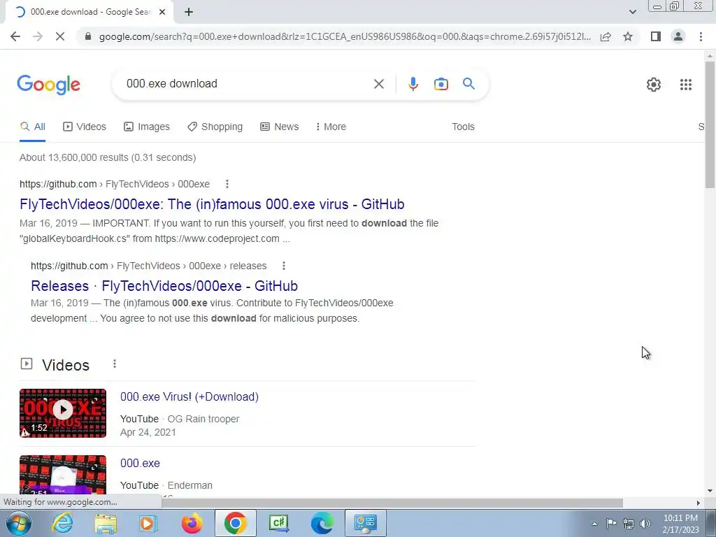Click the share page icon in address bar
The height and width of the screenshot is (537, 716).
[x=606, y=36]
